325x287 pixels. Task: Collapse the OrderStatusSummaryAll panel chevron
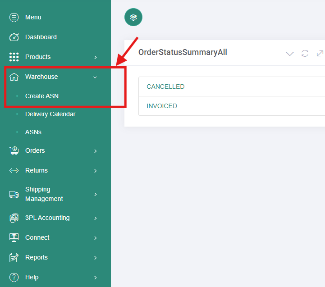pos(290,54)
